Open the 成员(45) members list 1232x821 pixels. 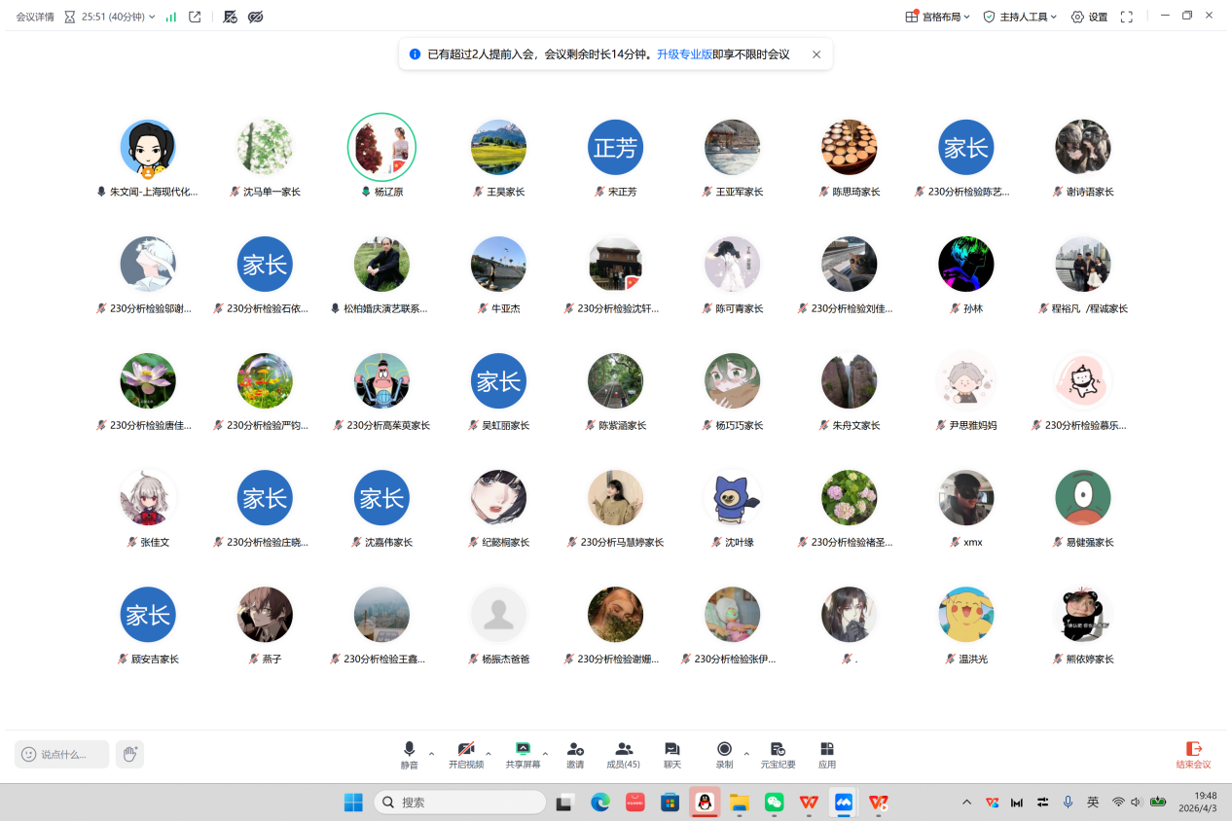[x=623, y=754]
